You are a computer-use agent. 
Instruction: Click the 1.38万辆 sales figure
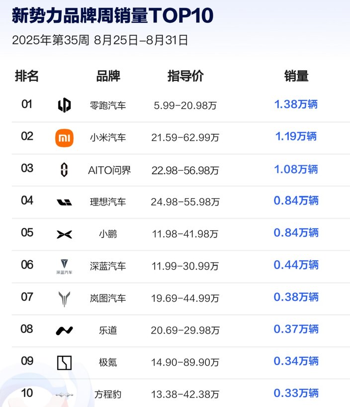click(296, 104)
